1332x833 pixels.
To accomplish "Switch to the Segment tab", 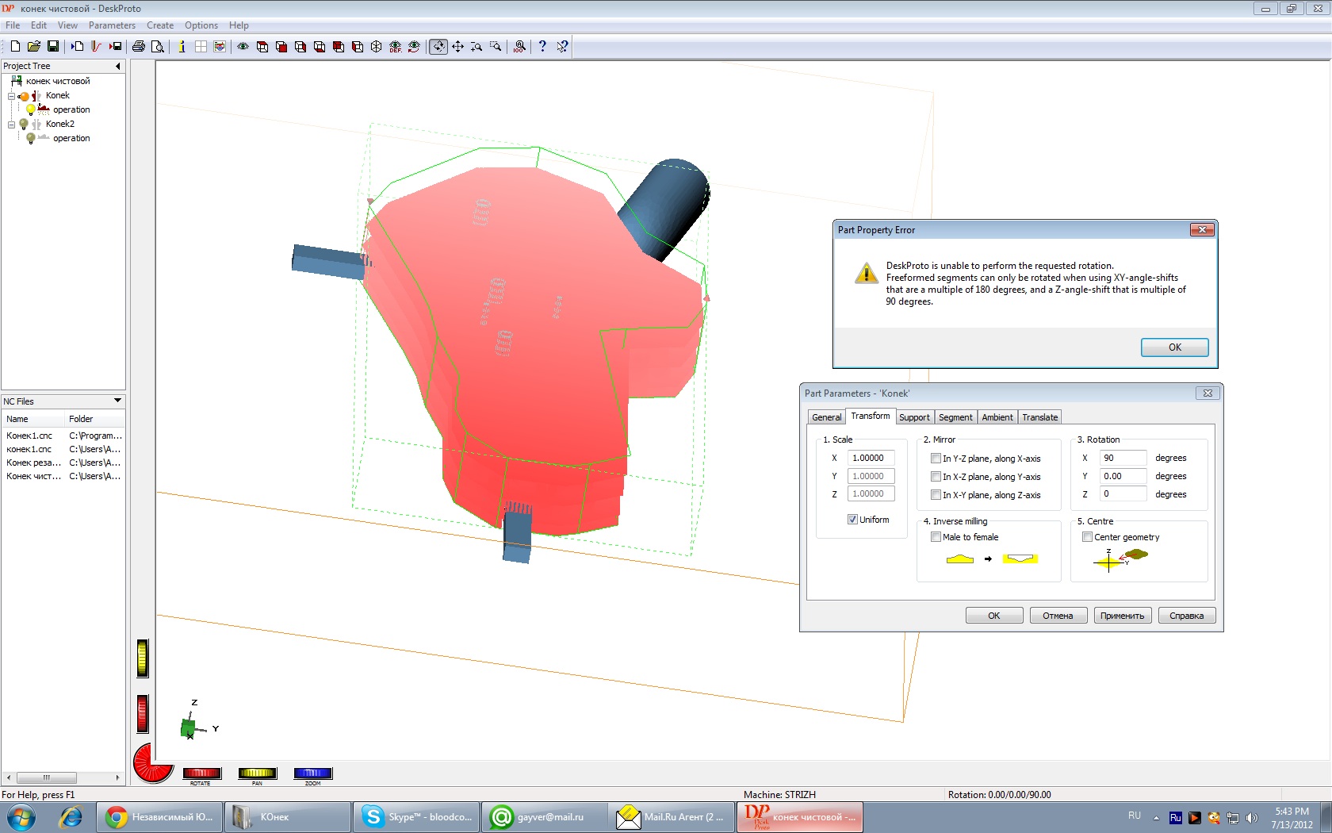I will point(955,417).
